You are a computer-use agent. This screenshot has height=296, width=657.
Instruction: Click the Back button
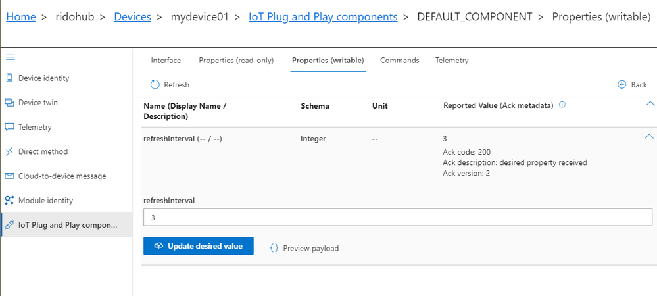pyautogui.click(x=632, y=85)
